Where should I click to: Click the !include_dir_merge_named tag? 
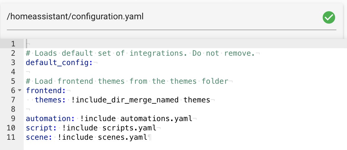pyautogui.click(x=125, y=100)
